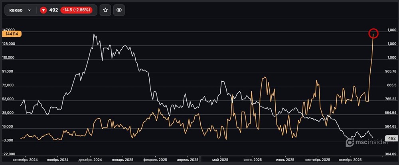Click the star favorite icon
The image size is (399, 165).
coord(105,11)
